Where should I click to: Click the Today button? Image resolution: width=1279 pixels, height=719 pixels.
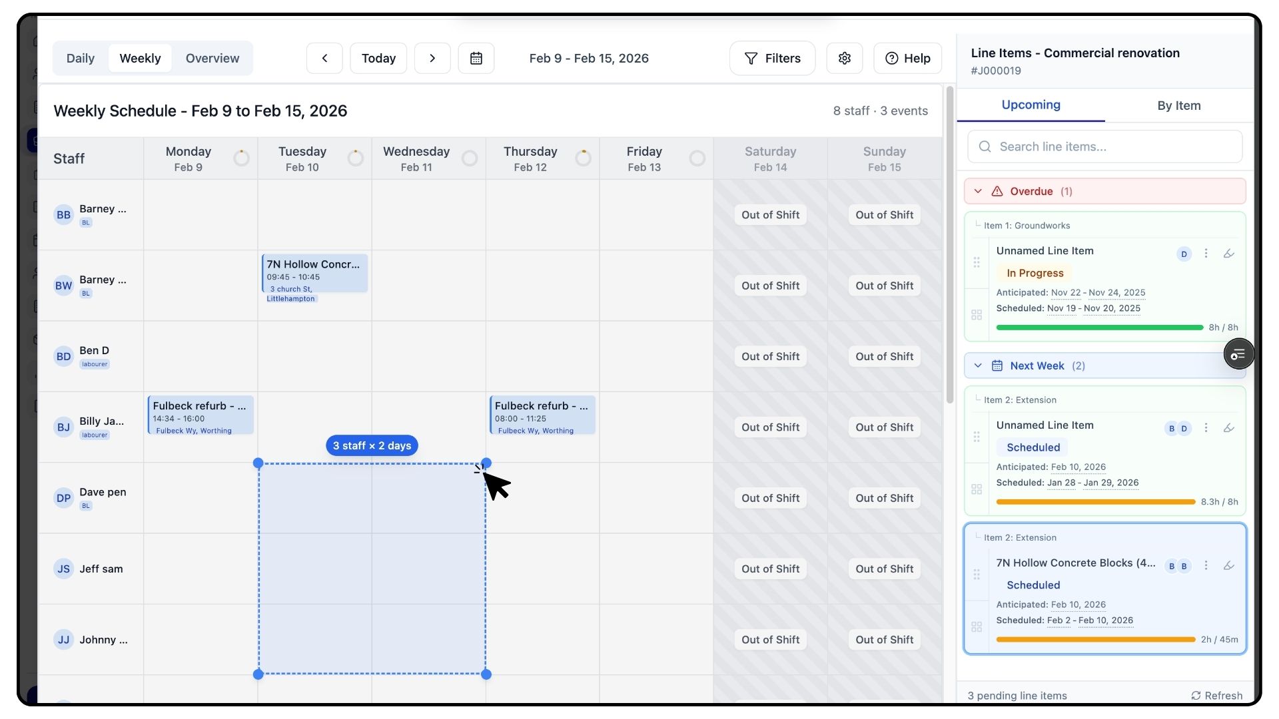(x=378, y=59)
